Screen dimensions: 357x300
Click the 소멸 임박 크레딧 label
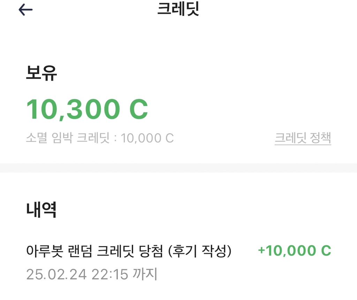(x=69, y=138)
